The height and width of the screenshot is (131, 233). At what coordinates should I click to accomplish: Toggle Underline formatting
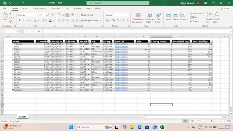[28, 20]
